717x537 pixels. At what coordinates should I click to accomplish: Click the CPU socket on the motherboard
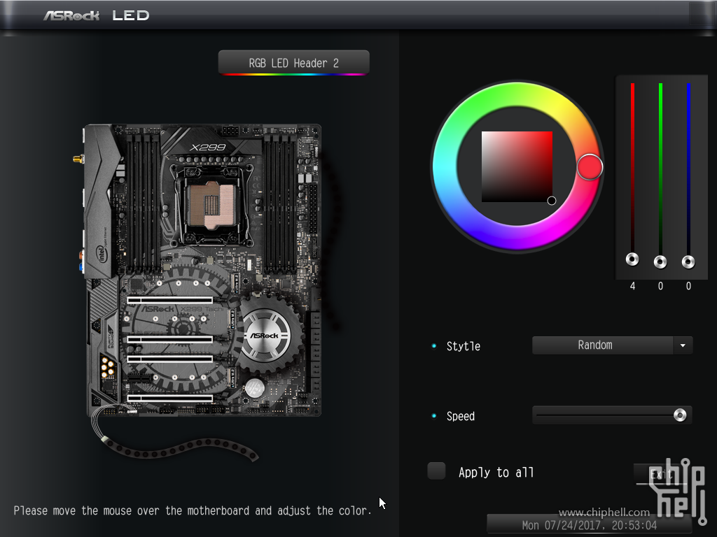[211, 206]
